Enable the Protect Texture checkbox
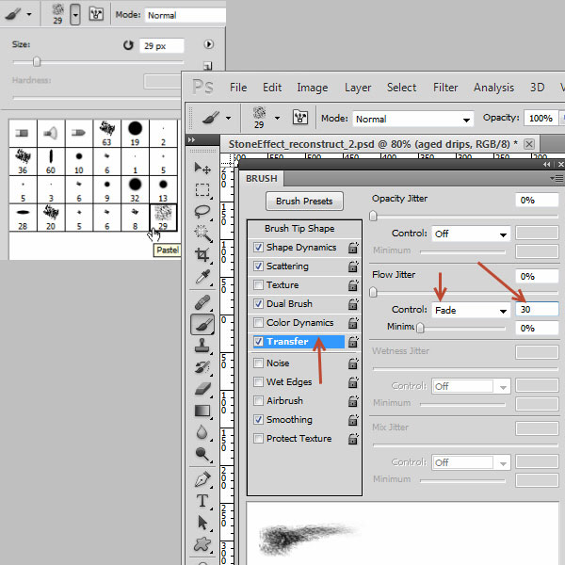This screenshot has width=565, height=565. pyautogui.click(x=258, y=438)
